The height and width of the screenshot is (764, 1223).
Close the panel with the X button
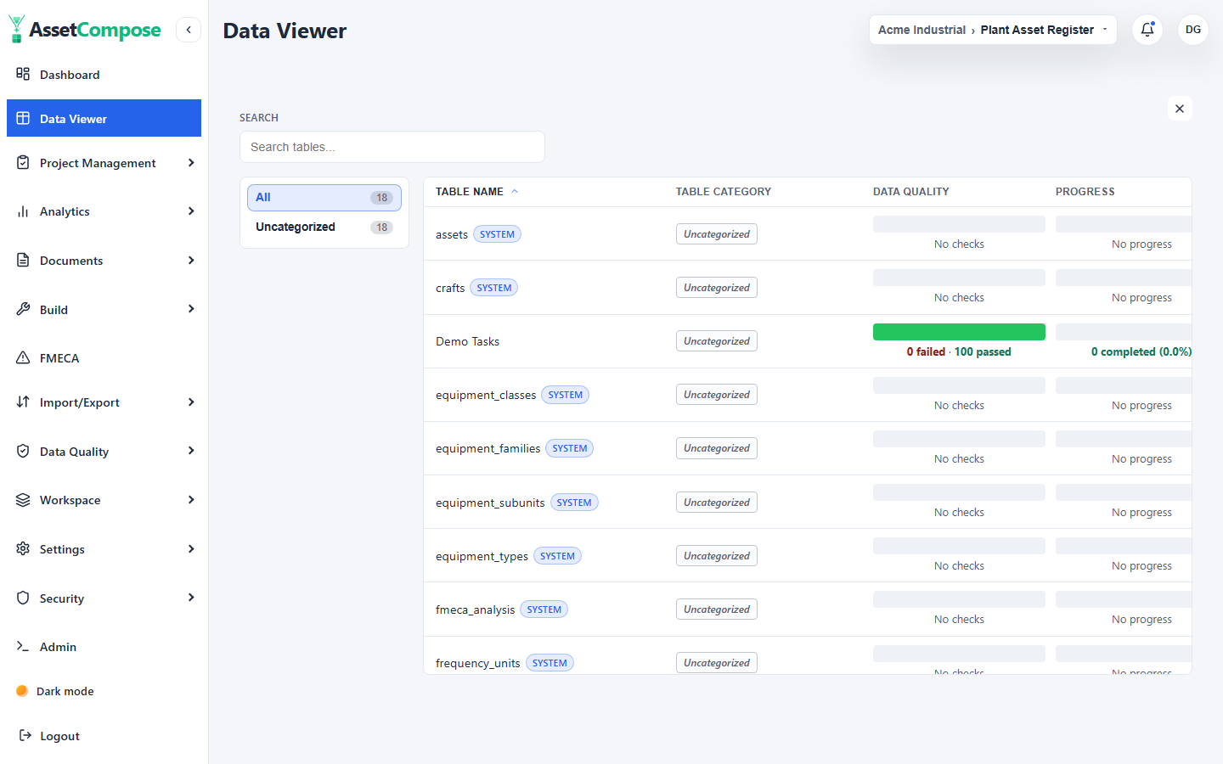coord(1180,109)
